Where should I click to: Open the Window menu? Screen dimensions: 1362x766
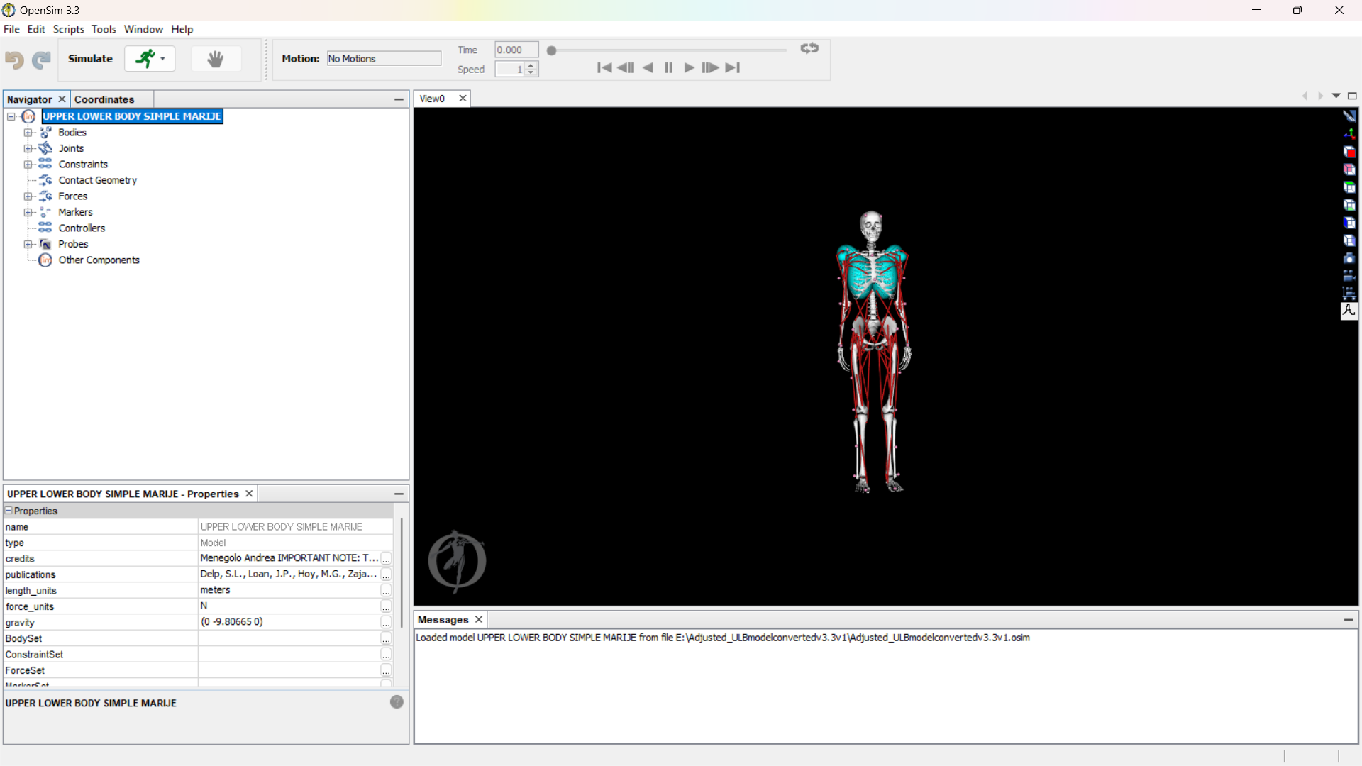143,29
